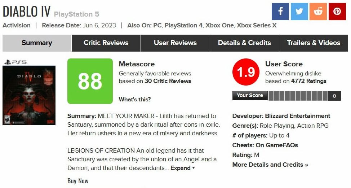Share the page on Facebook
351x188 pixels.
[x=280, y=12]
